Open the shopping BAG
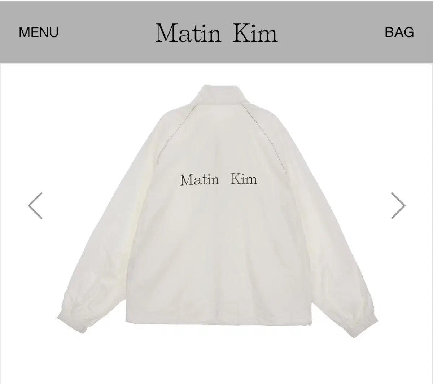 (x=399, y=32)
